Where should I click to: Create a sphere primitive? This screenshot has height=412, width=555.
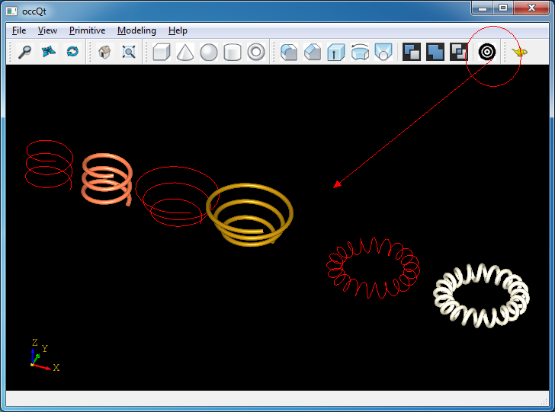click(208, 52)
